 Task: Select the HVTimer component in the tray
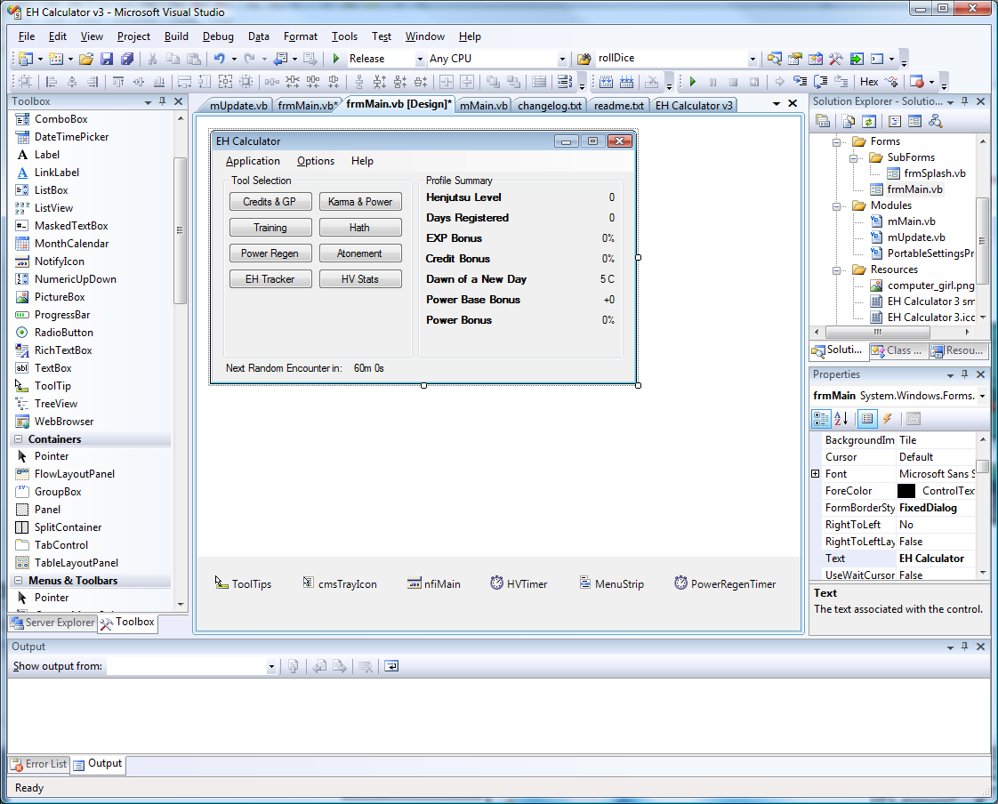(519, 583)
